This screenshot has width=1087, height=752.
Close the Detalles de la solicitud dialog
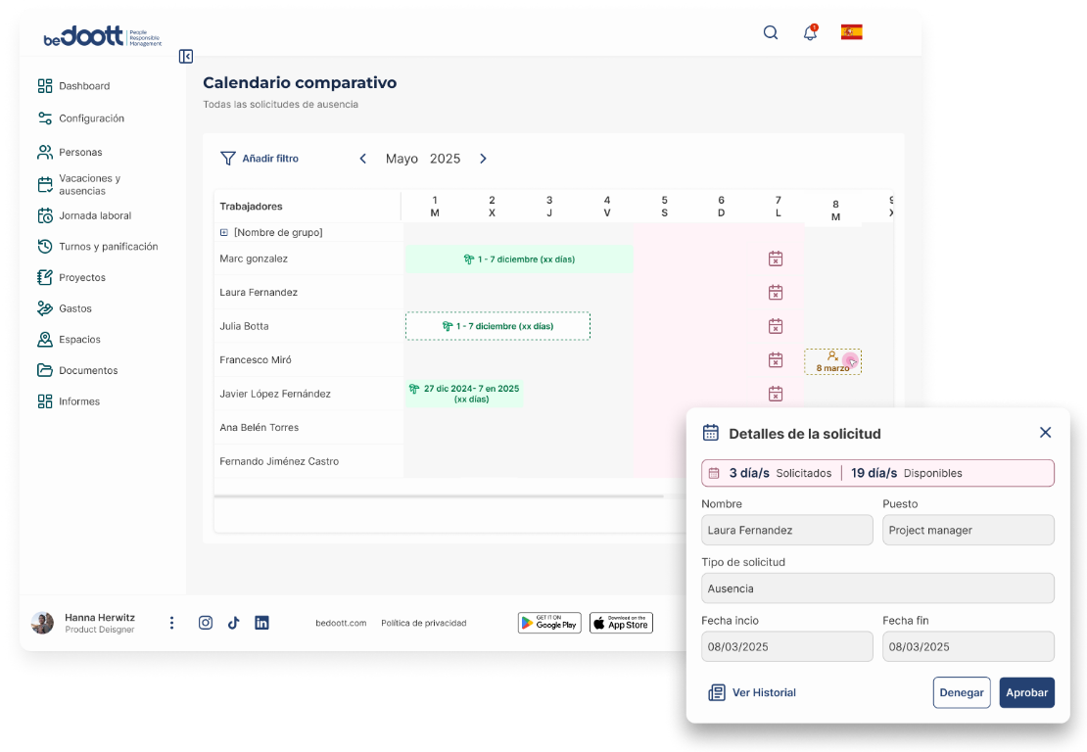pos(1045,433)
